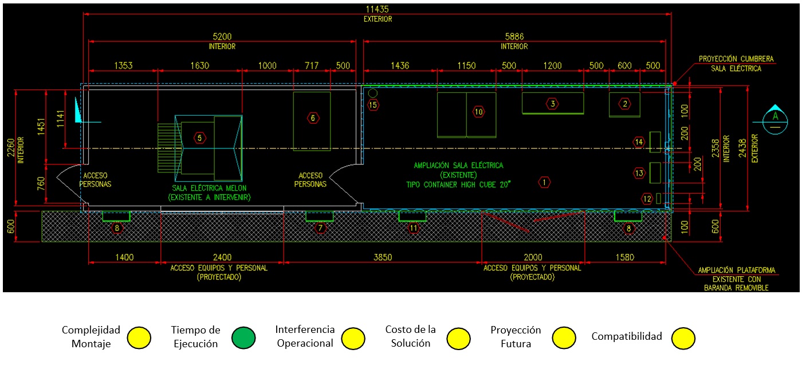Click the yellow Compatibilidad indicator circle
Screen dimensions: 802x365
pyautogui.click(x=683, y=338)
